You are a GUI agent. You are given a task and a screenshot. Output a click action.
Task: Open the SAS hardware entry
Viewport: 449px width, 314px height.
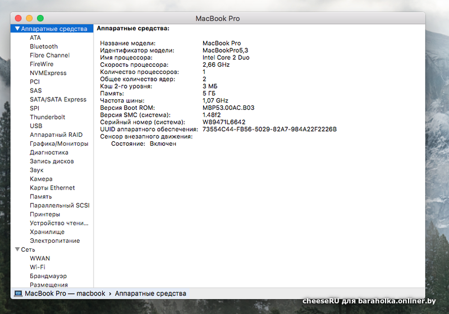36,90
